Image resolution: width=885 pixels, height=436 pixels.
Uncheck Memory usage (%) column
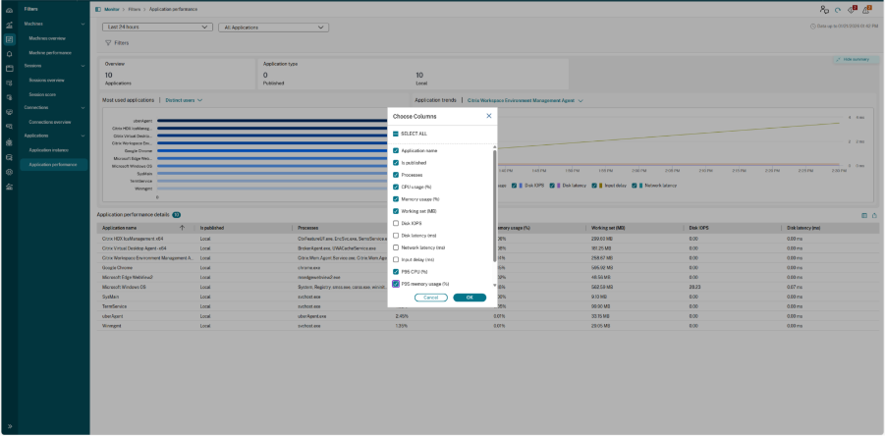(x=396, y=199)
